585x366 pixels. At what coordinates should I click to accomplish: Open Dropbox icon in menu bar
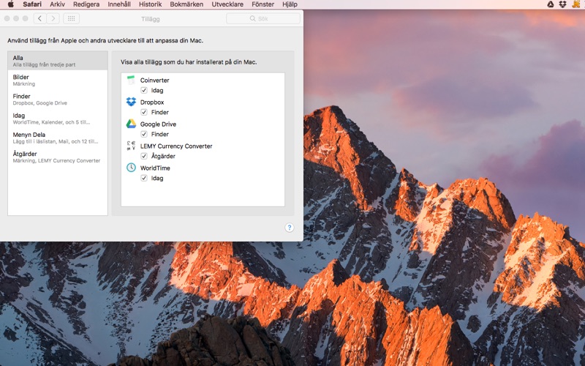[x=562, y=4]
